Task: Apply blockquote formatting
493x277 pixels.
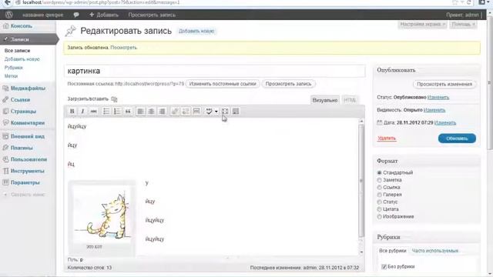Action: coord(128,111)
